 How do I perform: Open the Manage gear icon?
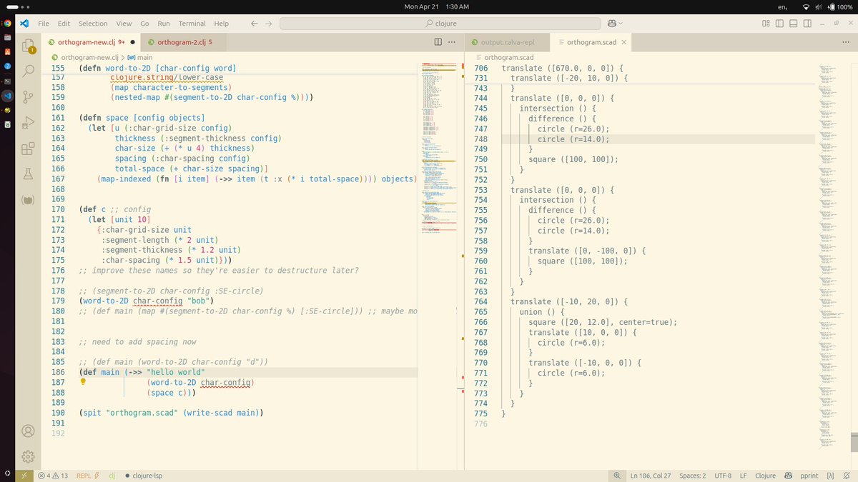click(x=29, y=456)
